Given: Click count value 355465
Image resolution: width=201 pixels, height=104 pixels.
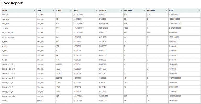Looking at the screenshot, I should (x=59, y=73).
